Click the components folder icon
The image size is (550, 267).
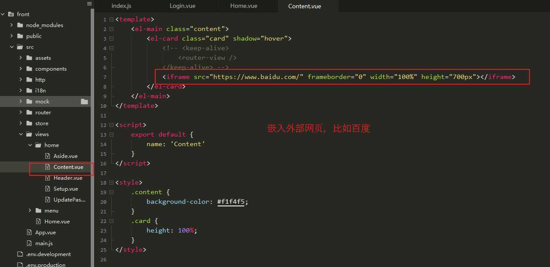pyautogui.click(x=29, y=69)
